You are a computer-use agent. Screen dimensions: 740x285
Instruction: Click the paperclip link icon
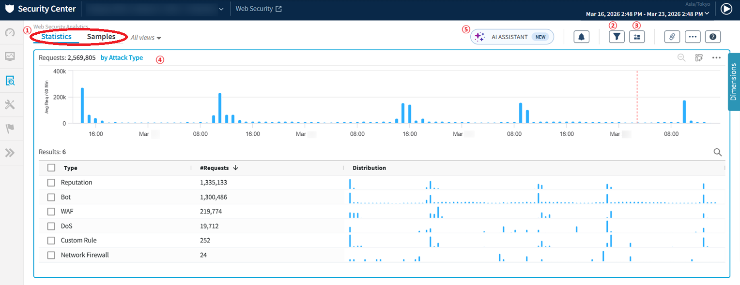672,37
